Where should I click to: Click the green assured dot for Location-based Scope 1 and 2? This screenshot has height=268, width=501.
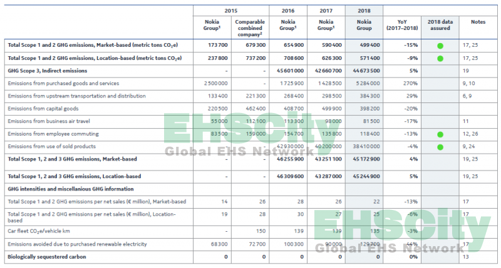click(x=440, y=58)
